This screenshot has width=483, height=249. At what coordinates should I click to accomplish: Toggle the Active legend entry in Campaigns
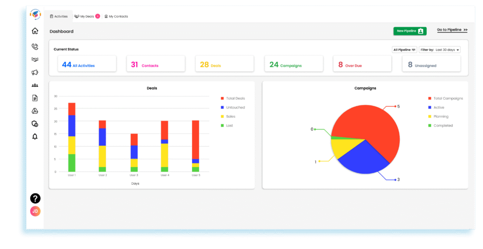tap(436, 107)
